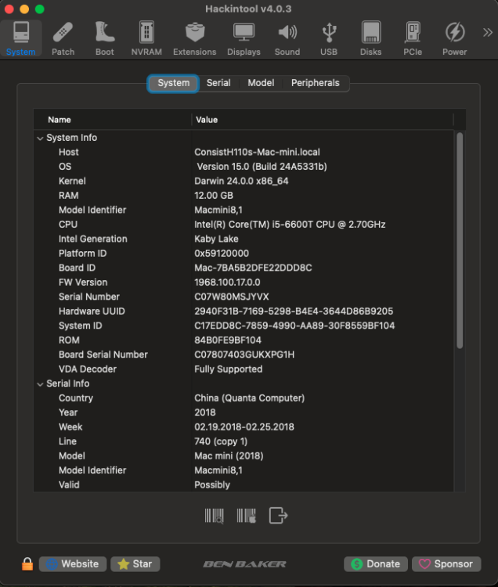Click the Website button
The width and height of the screenshot is (498, 587).
click(x=73, y=564)
